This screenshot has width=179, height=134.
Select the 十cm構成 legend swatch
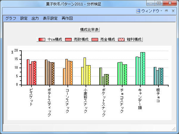42,40
